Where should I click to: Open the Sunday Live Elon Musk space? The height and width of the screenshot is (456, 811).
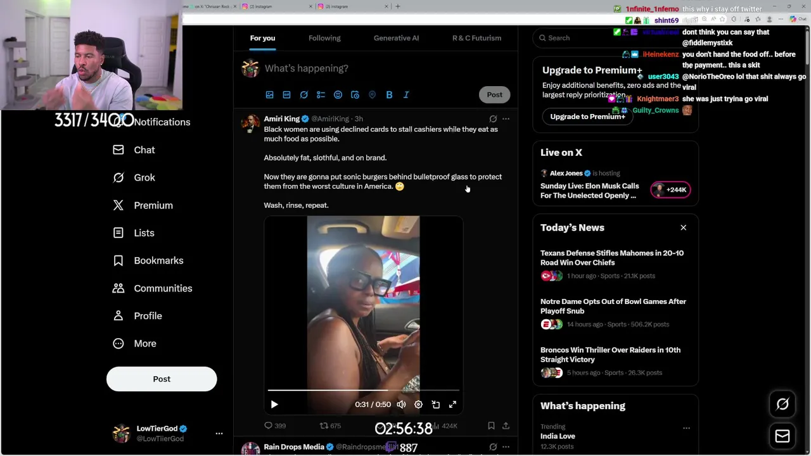[x=589, y=191]
